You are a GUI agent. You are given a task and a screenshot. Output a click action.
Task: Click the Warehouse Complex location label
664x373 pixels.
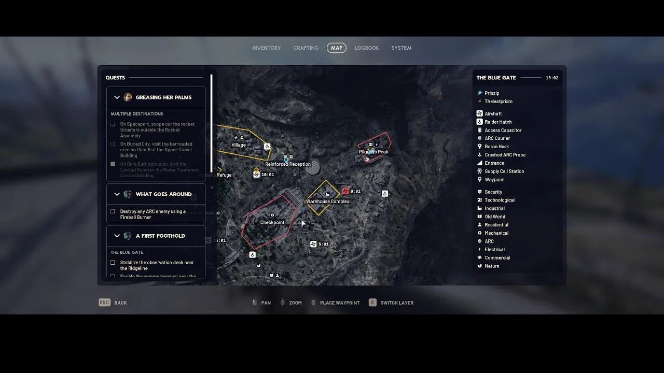tap(327, 202)
